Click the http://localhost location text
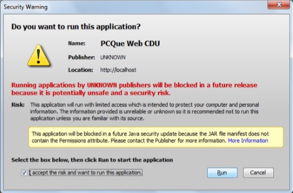The height and width of the screenshot is (193, 293). click(x=118, y=70)
